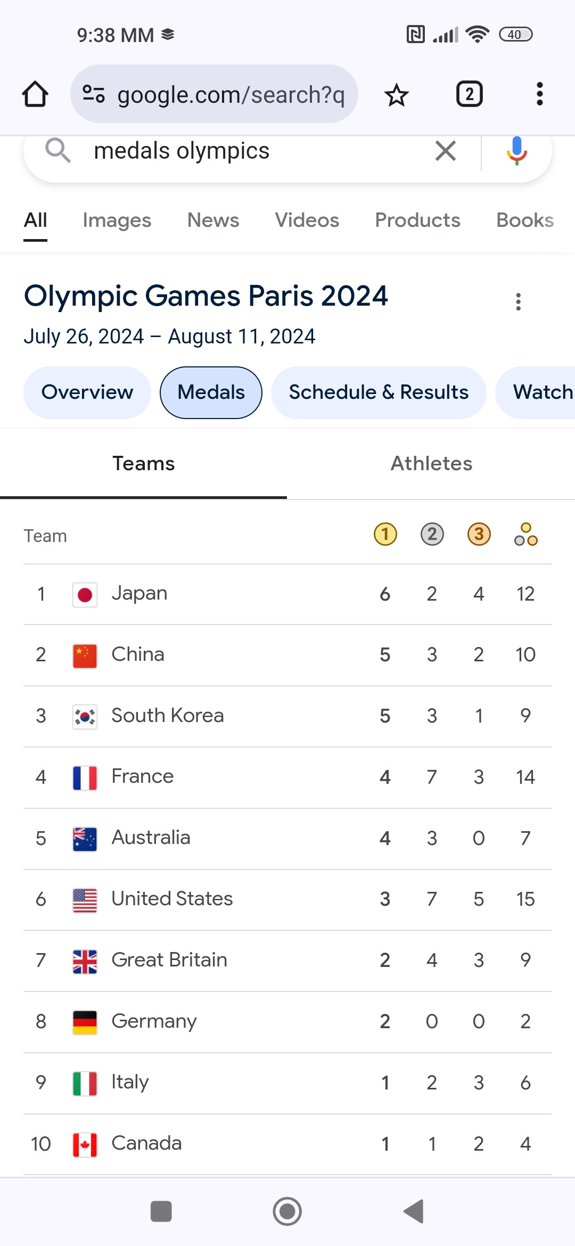Screen dimensions: 575x1246
Task: Switch to the Athletes medal tab
Action: (x=431, y=463)
